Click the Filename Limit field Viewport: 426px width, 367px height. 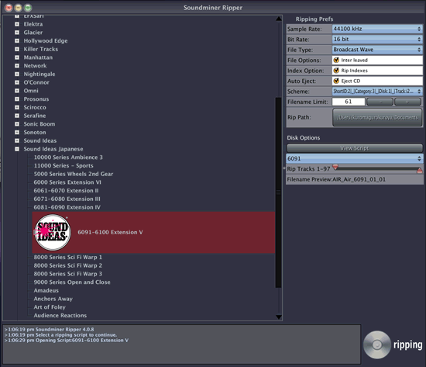coord(349,102)
